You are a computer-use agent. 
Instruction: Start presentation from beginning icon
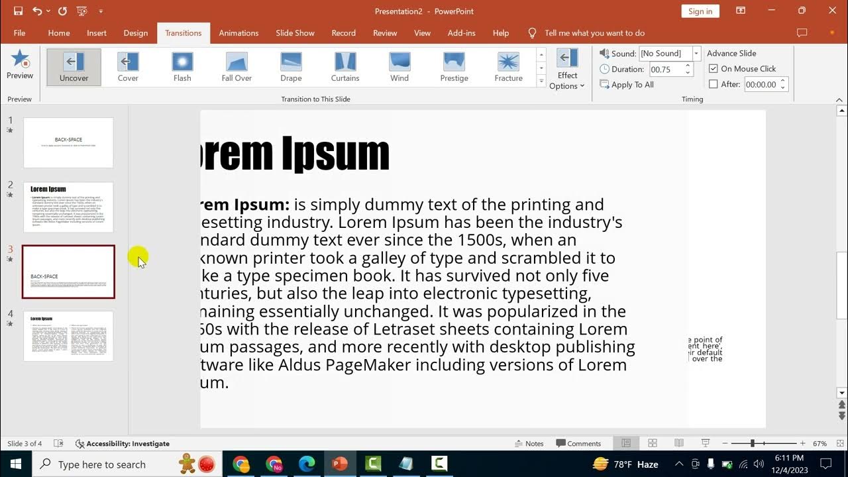point(81,11)
